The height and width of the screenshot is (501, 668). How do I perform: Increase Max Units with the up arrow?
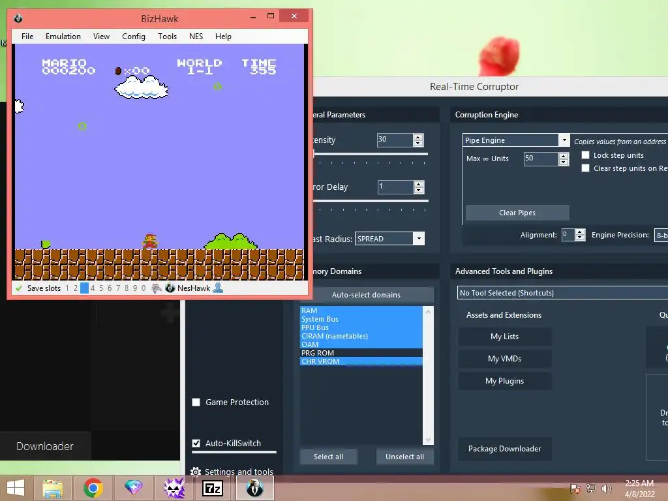click(563, 156)
